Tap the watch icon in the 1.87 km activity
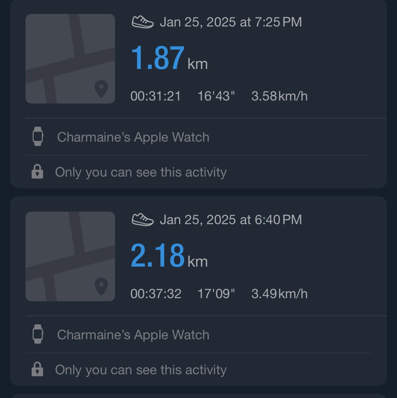397x398 pixels. pos(38,137)
